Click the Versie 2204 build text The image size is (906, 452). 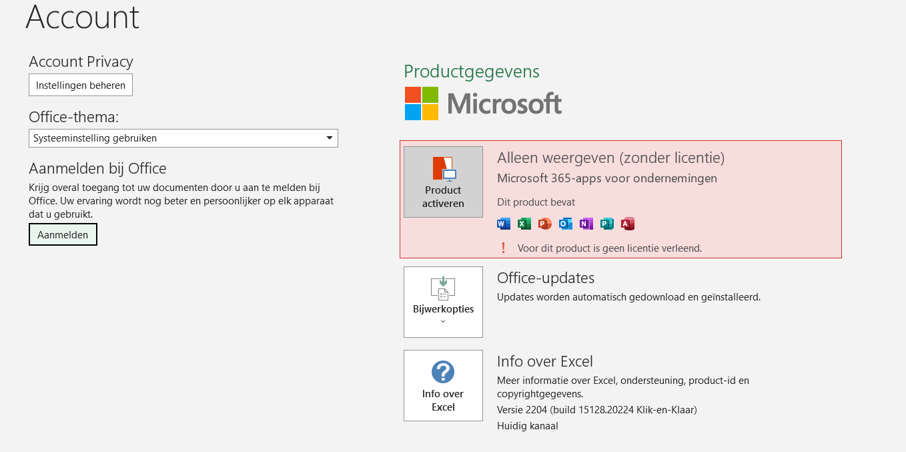click(596, 409)
